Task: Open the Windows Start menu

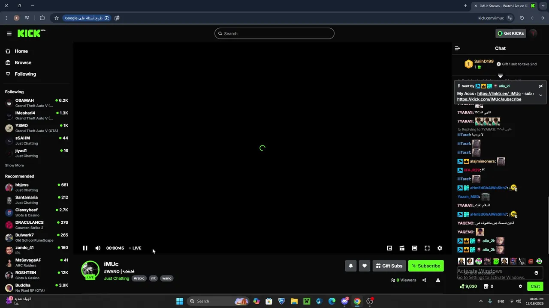Action: 180,301
